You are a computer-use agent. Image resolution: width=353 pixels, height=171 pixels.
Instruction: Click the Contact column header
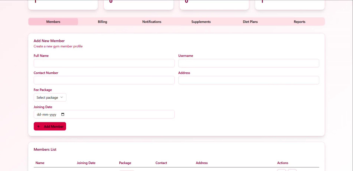161,163
